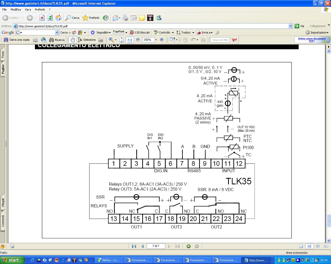Click the Home page icon
Viewport: 331px width, 264px height.
pyautogui.click(x=58, y=18)
